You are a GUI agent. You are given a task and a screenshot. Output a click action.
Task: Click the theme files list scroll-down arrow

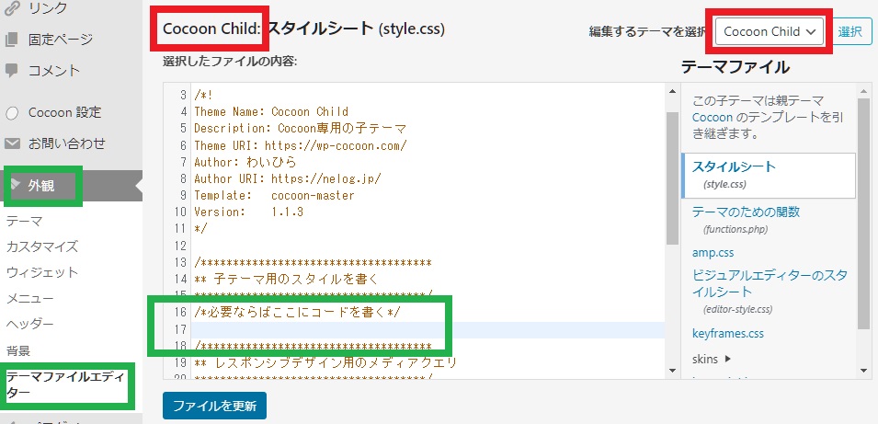(x=865, y=371)
